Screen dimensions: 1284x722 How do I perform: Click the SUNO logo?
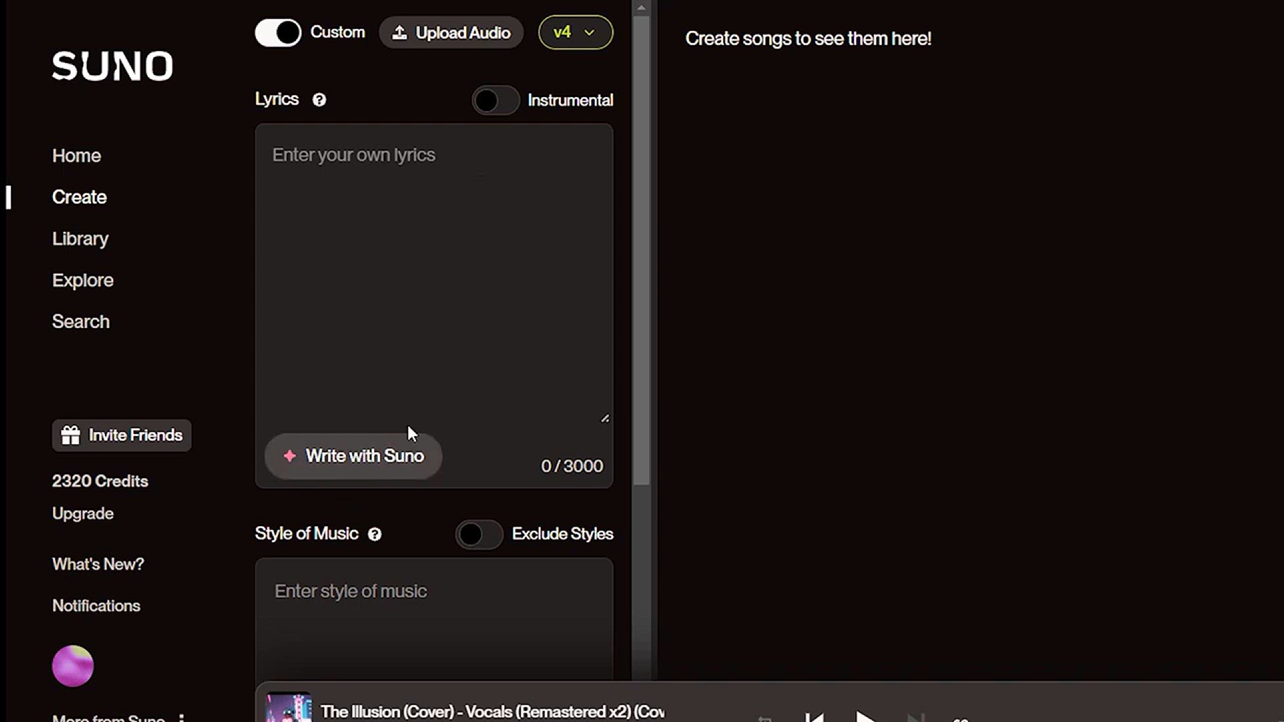[112, 66]
